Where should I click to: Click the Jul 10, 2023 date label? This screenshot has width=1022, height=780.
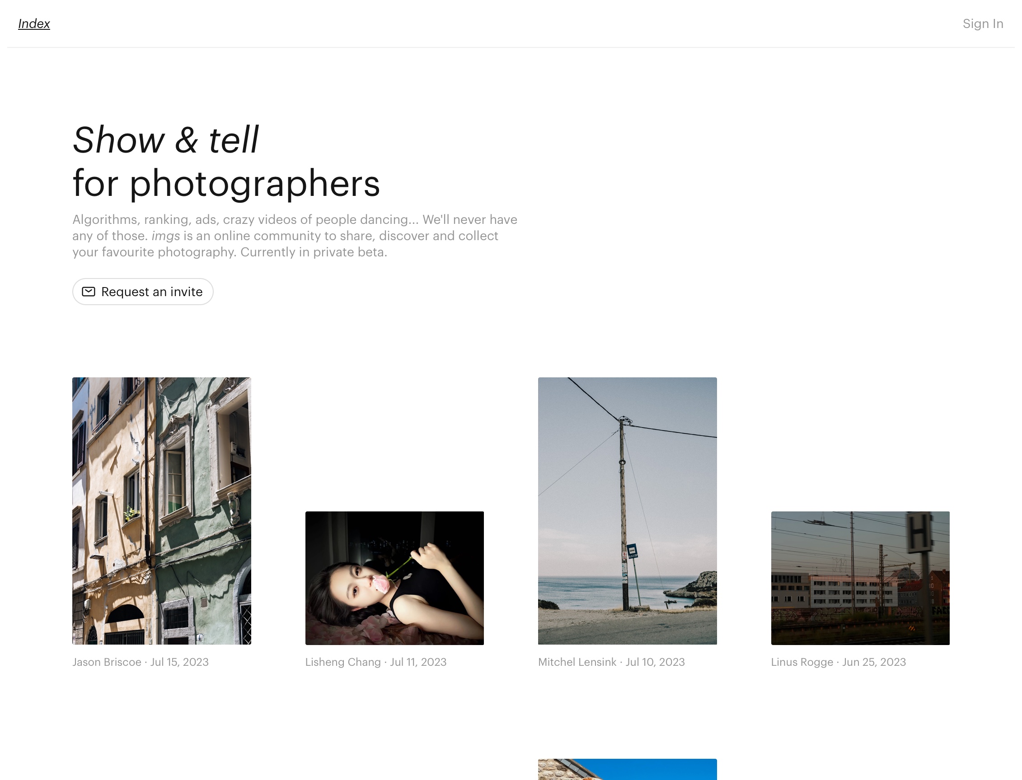[x=655, y=662]
